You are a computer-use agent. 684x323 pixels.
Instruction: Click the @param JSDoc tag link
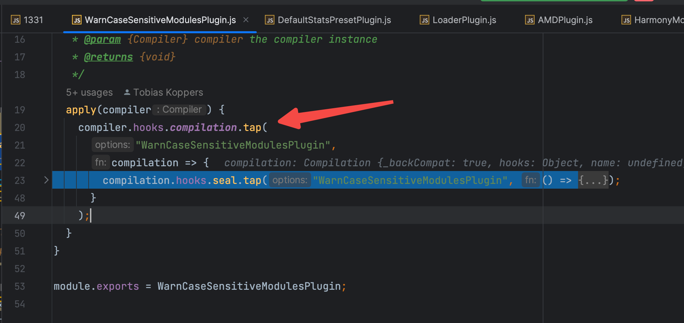coord(102,39)
